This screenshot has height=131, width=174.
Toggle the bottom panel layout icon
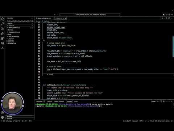pos(167,15)
